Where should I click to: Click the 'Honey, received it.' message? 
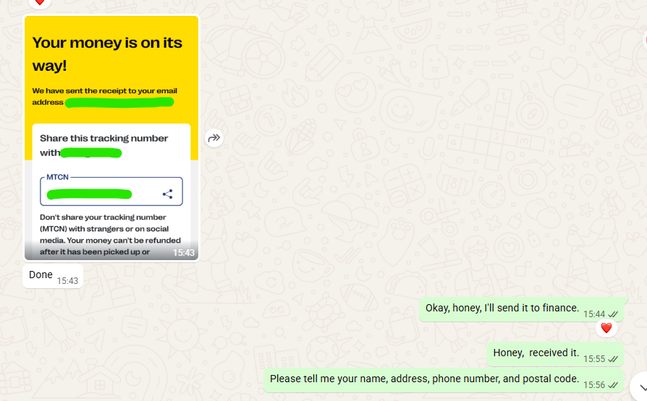coord(555,353)
